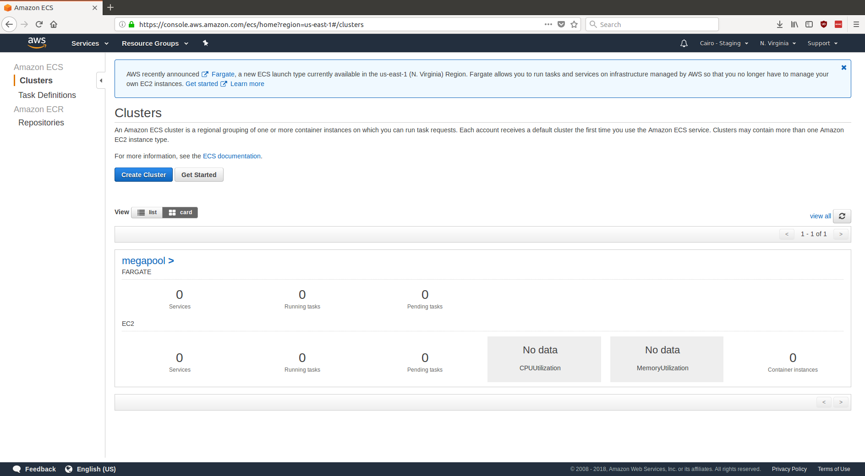Click the uBlock shield extension icon
This screenshot has height=476, width=865.
pyautogui.click(x=824, y=24)
